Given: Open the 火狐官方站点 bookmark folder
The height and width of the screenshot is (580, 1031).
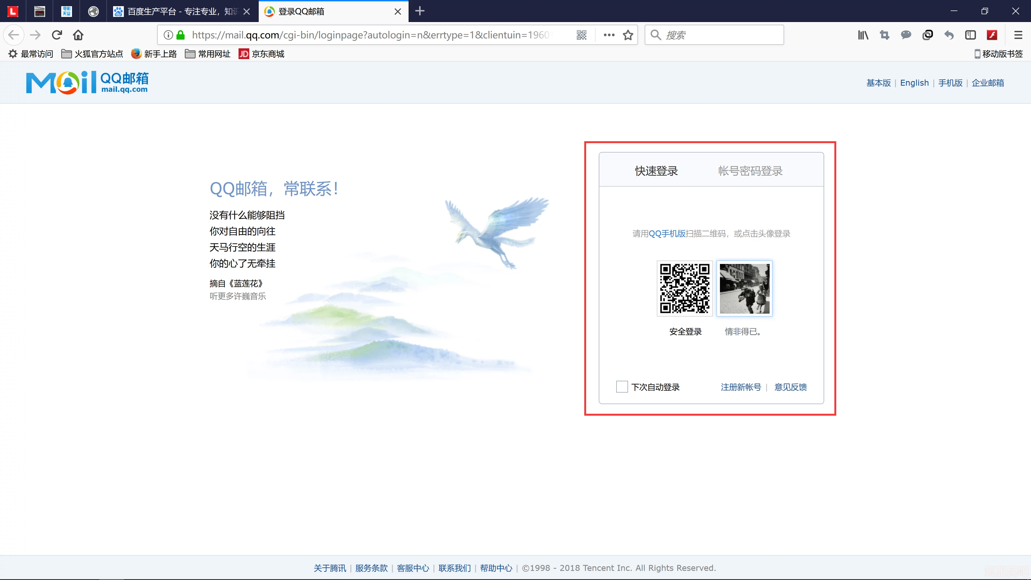Looking at the screenshot, I should (92, 54).
